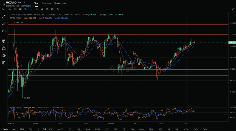Collapse the RSI sub-panel arrow
This screenshot has height=131, width=236.
click(8, 113)
